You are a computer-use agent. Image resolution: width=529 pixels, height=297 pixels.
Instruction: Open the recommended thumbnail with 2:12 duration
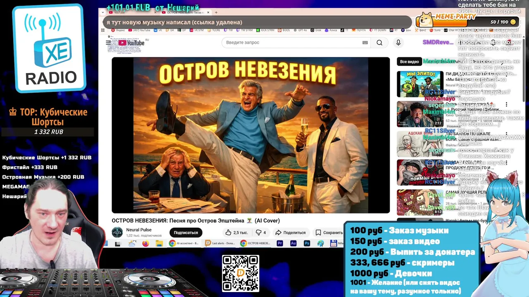coord(420,114)
